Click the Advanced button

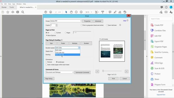tap(98, 21)
